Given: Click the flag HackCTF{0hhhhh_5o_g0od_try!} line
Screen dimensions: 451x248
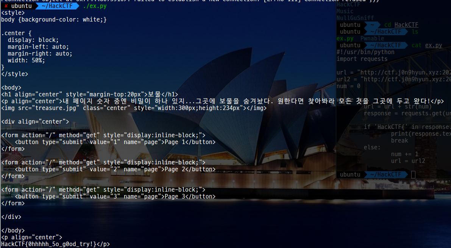Looking at the screenshot, I should pyautogui.click(x=56, y=244).
